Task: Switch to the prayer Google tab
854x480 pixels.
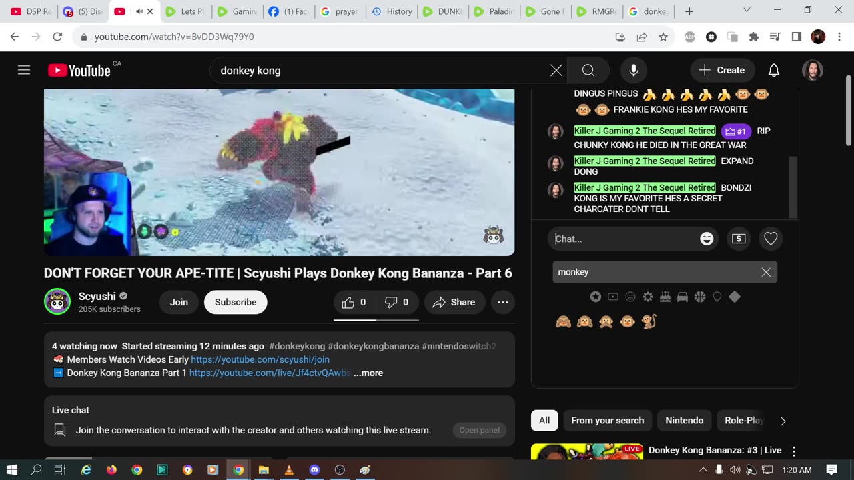Action: pyautogui.click(x=339, y=11)
